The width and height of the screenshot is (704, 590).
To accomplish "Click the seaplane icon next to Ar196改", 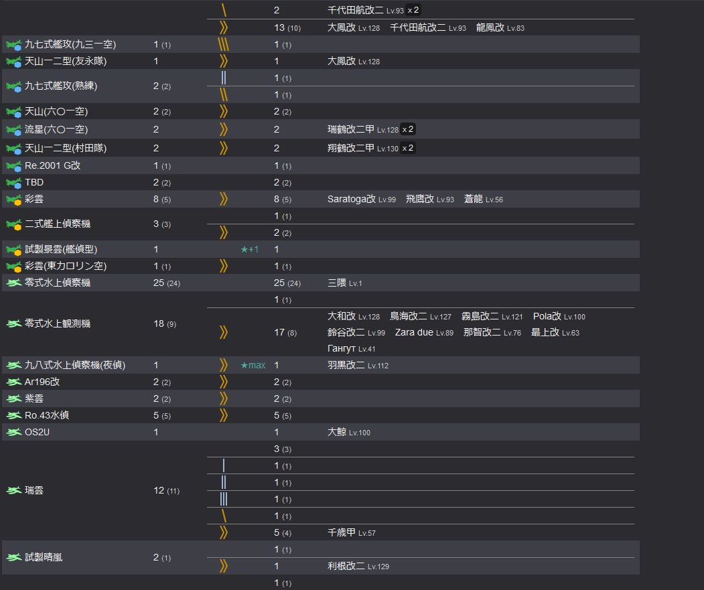I will click(14, 382).
